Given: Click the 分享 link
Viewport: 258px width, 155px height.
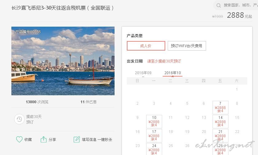Looking at the screenshot, I should [x=52, y=140].
